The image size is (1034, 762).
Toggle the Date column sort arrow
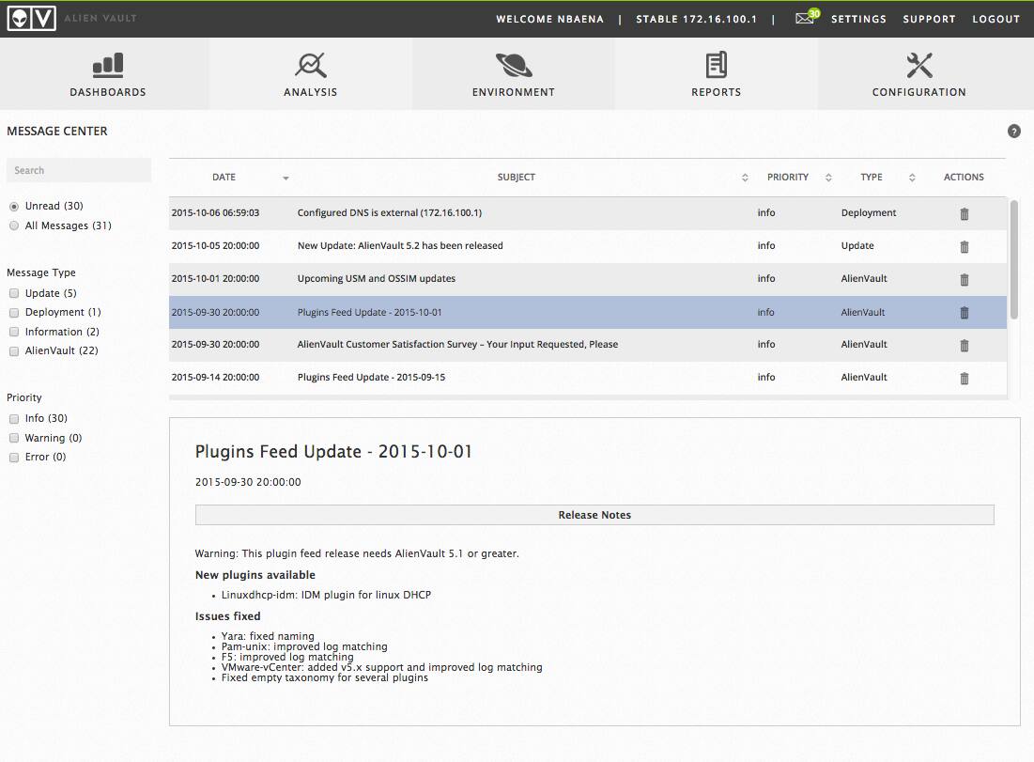coord(286,179)
